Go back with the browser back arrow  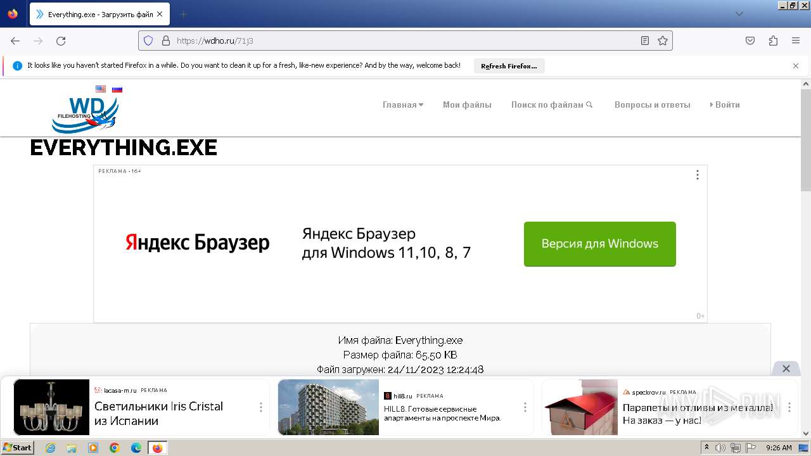(15, 41)
